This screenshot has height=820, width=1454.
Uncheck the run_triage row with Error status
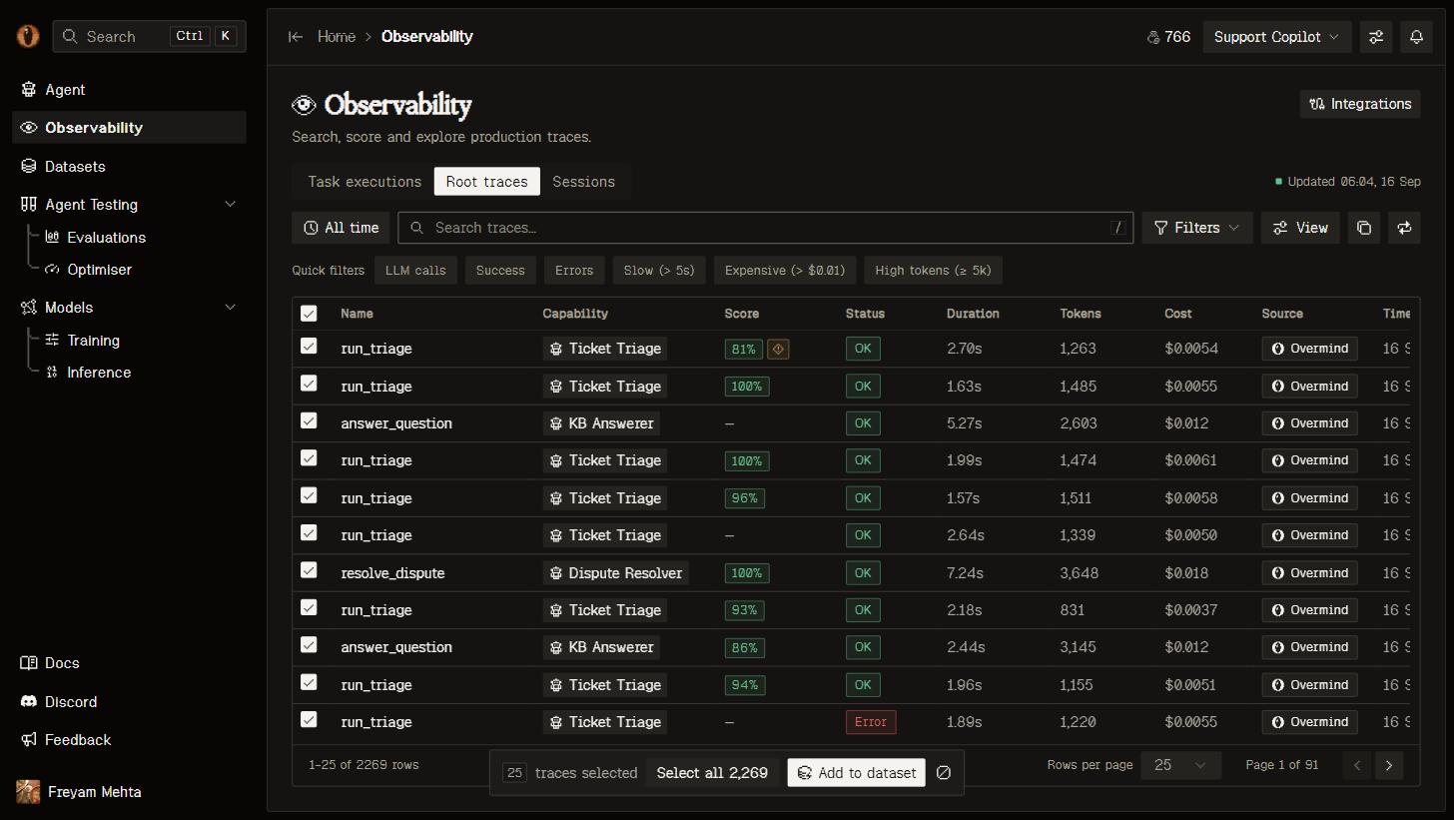[309, 720]
